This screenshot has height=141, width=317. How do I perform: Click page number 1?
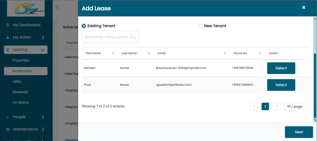point(265,106)
